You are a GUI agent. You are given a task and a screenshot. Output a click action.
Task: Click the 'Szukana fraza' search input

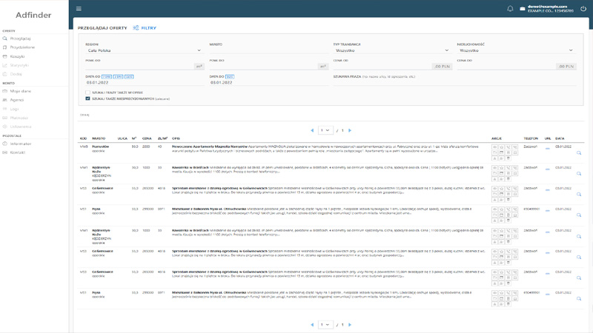pyautogui.click(x=454, y=82)
